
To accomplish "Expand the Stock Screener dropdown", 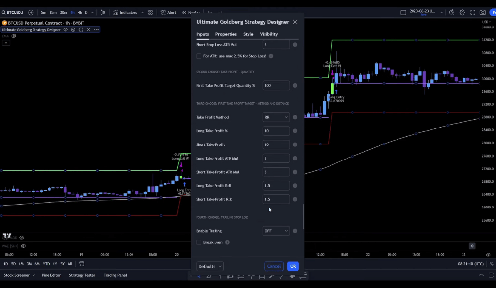I will pyautogui.click(x=33, y=275).
